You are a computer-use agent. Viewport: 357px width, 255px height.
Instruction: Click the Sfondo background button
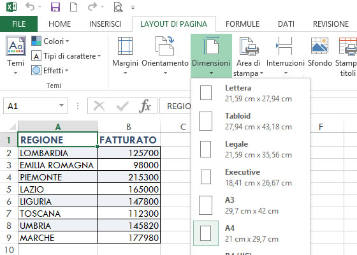(x=319, y=52)
